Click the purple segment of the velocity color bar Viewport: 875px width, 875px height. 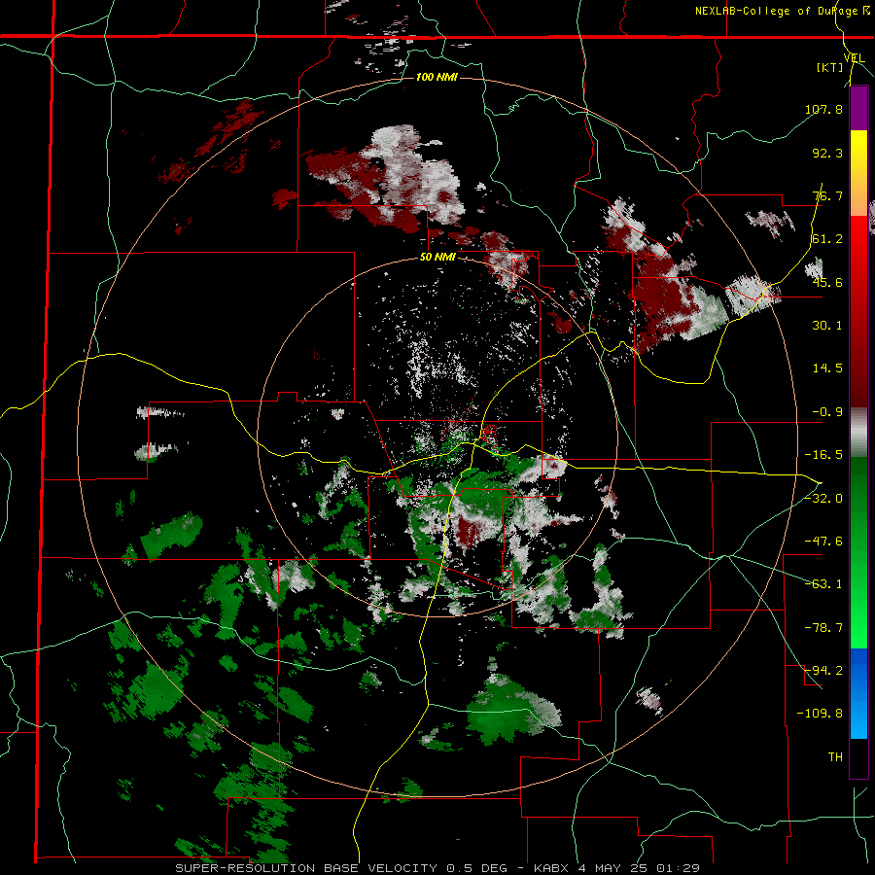[858, 108]
